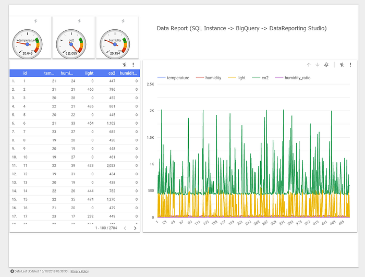
Task: Click co2 value 479 in row 16
Action: [x=112, y=208]
